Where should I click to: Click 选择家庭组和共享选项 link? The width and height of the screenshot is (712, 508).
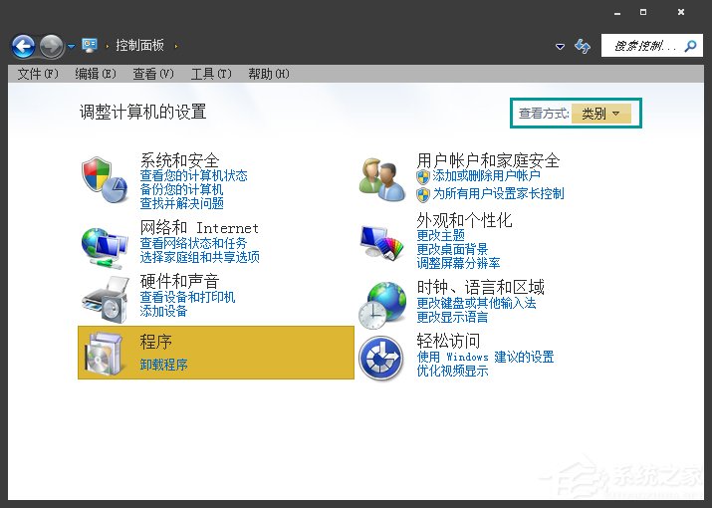[200, 257]
